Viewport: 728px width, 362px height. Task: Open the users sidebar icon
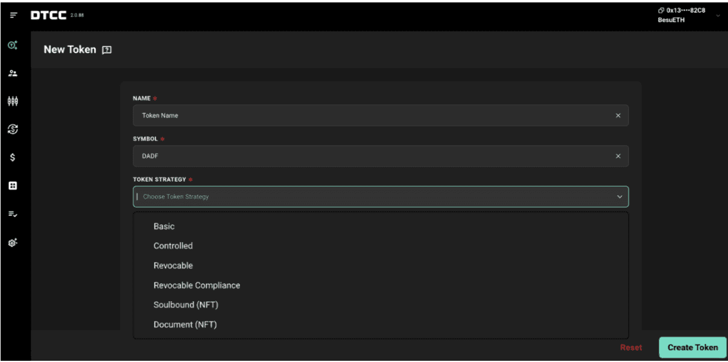13,73
